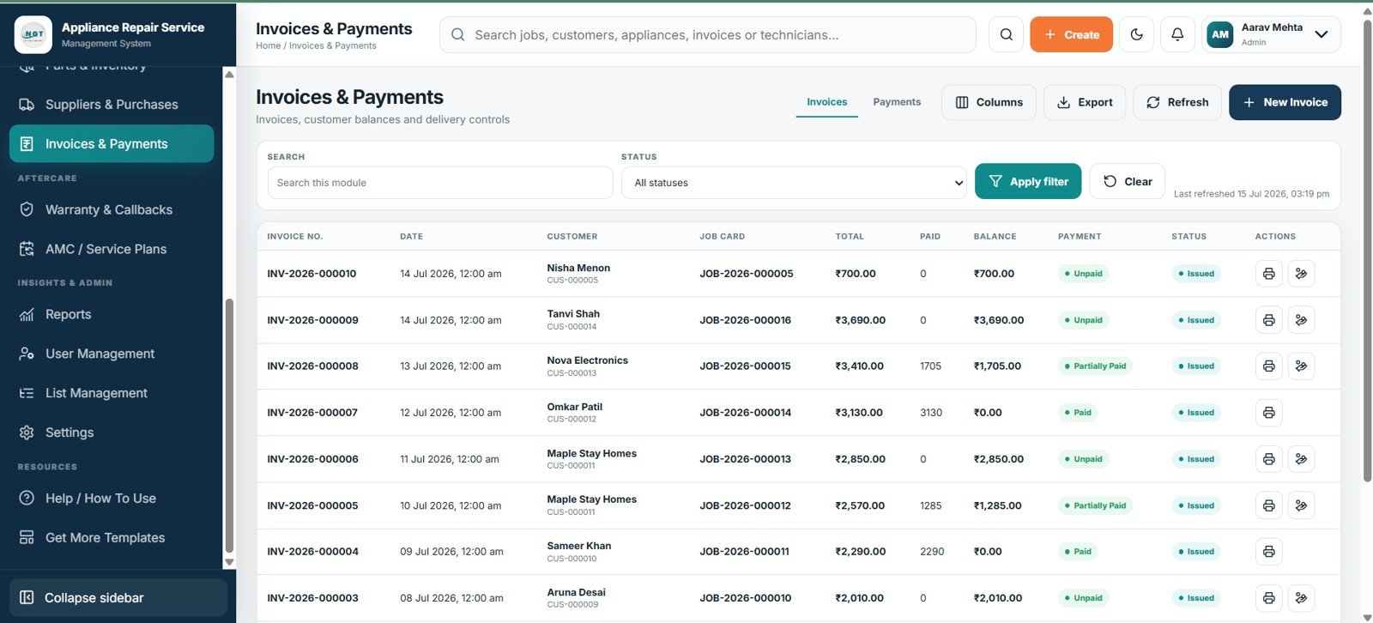Open AMC / Service Plans
This screenshot has width=1373, height=623.
pyautogui.click(x=112, y=249)
